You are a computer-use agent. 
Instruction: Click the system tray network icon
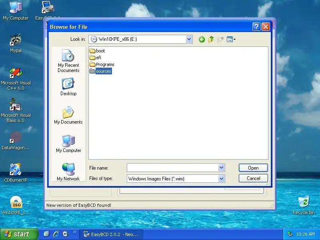pyautogui.click(x=290, y=234)
